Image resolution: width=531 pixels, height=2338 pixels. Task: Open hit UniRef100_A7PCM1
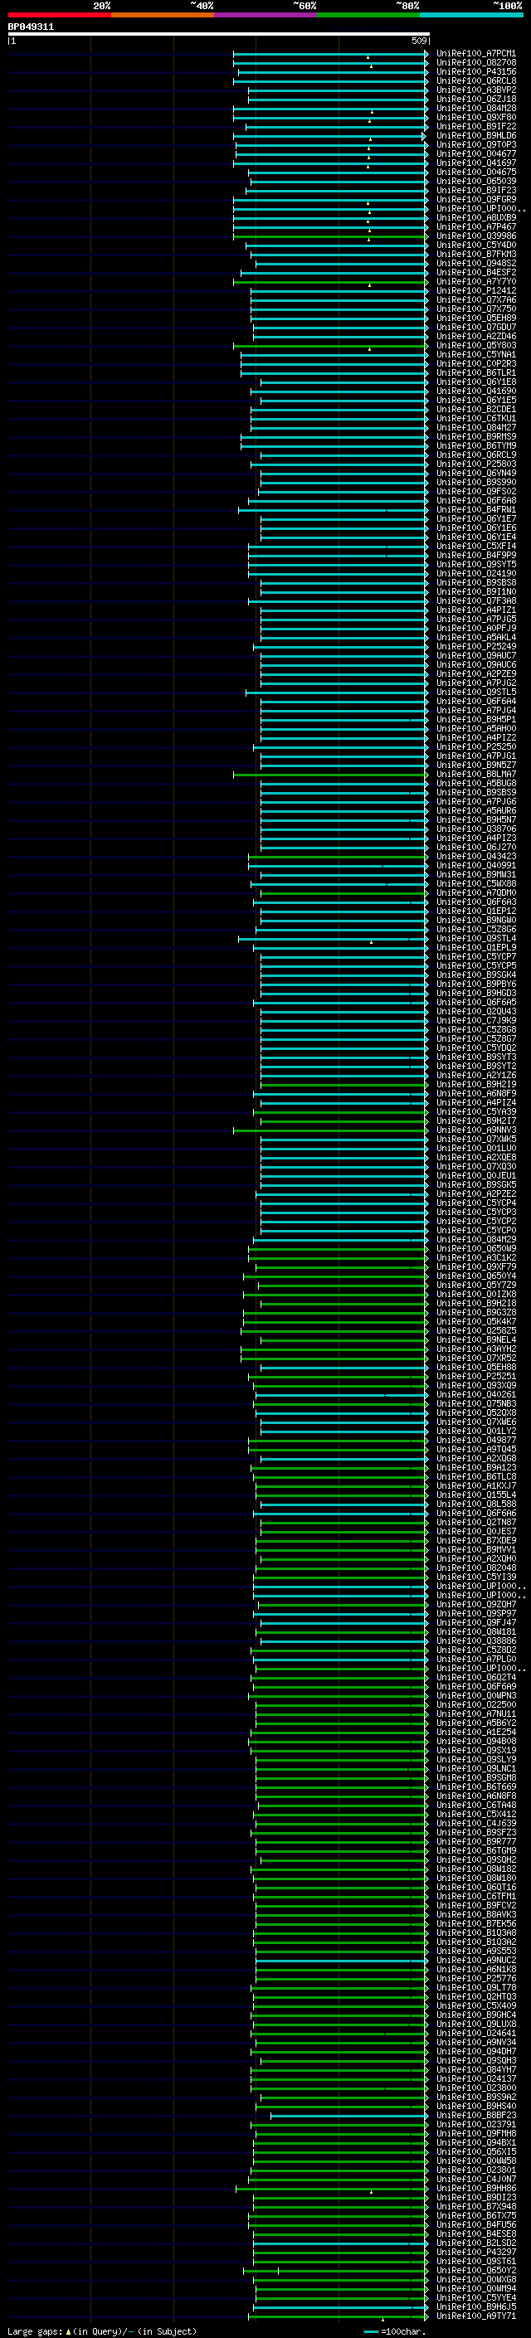click(x=476, y=54)
